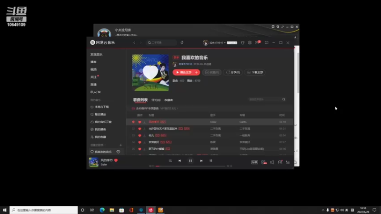The width and height of the screenshot is (381, 214).
Task: Open 私人FM in the sidebar
Action: [96, 92]
